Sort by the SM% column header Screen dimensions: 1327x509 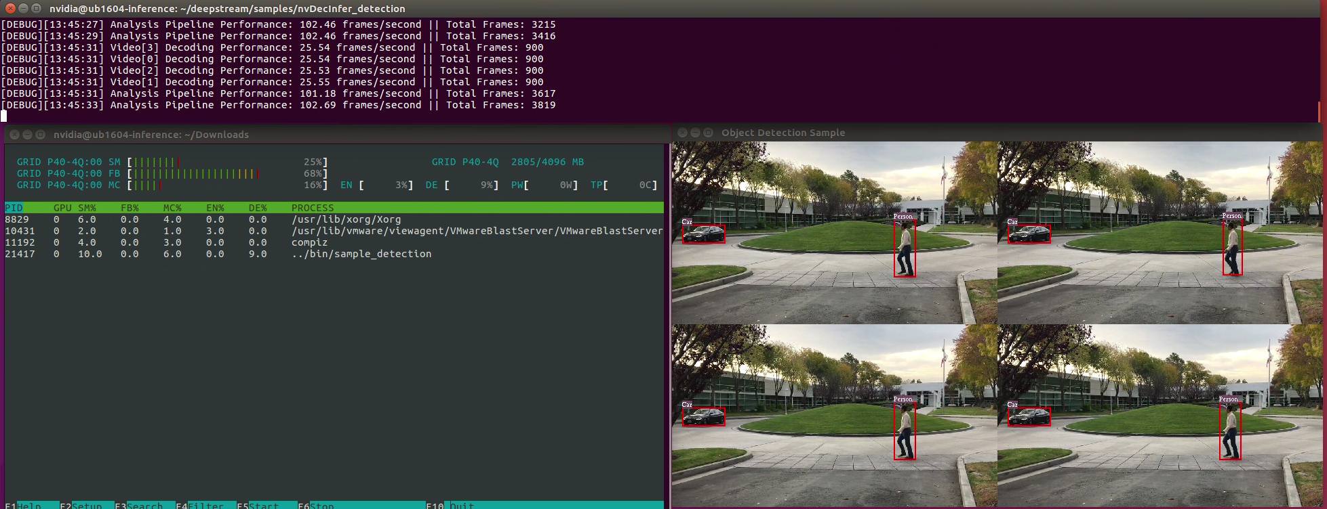tap(87, 208)
